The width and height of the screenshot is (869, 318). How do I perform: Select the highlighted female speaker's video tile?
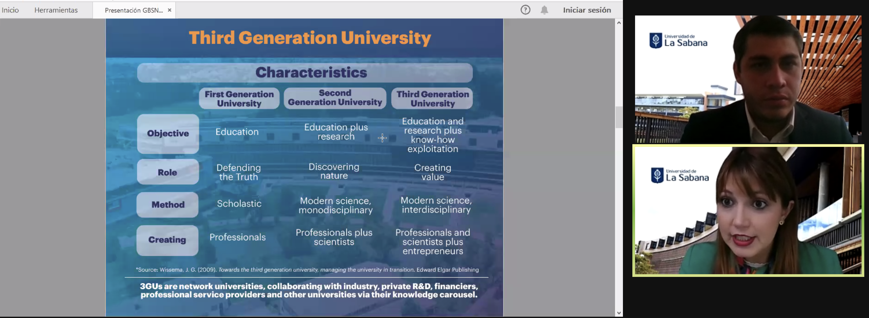(x=748, y=211)
